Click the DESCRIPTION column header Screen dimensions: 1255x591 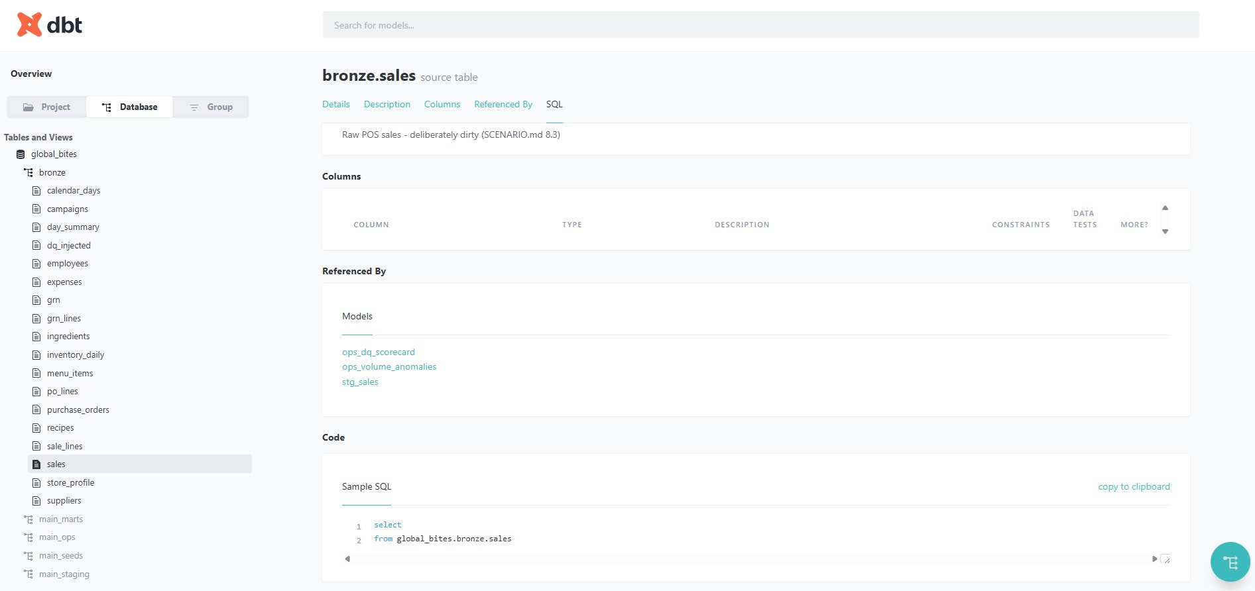tap(742, 225)
